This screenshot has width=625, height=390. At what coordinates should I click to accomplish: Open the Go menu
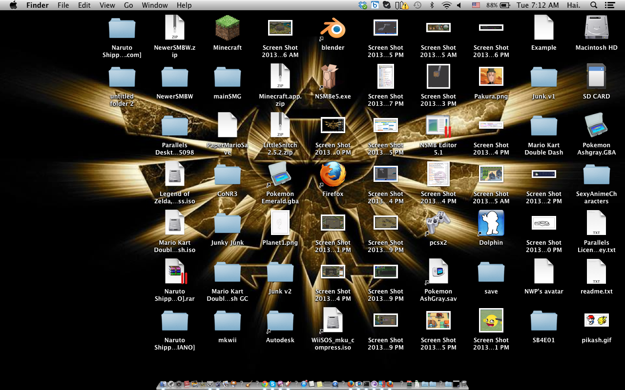(x=128, y=5)
